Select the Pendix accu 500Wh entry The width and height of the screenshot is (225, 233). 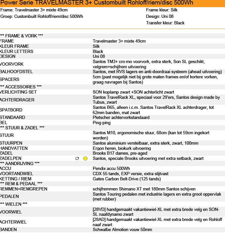pos(111,169)
